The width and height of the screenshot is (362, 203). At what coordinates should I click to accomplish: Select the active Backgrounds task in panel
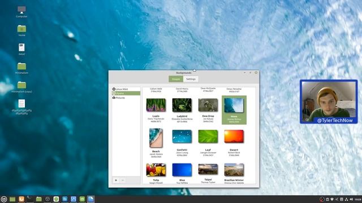pos(90,199)
